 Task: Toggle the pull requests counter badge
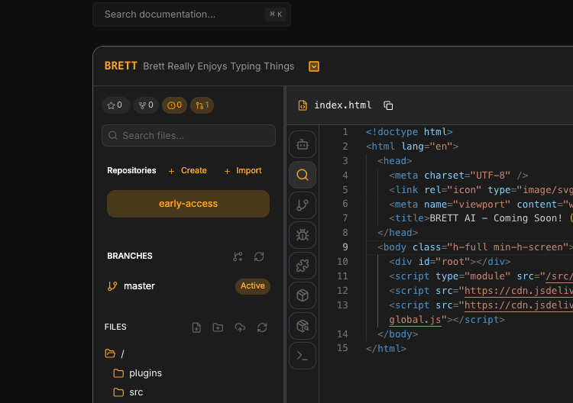(x=202, y=105)
